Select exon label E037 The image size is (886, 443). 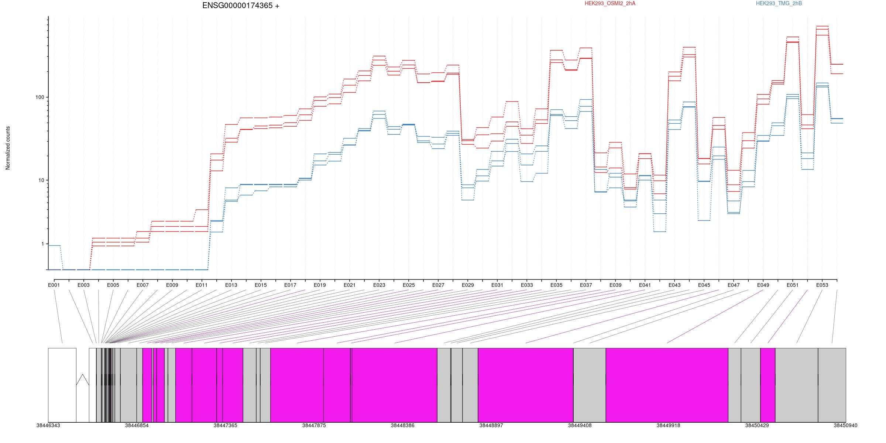point(586,285)
